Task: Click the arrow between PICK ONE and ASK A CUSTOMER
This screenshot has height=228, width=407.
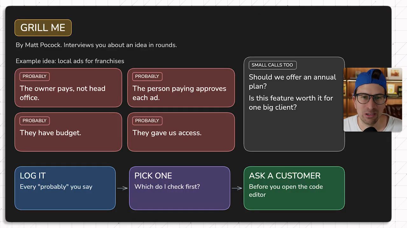Action: [237, 188]
